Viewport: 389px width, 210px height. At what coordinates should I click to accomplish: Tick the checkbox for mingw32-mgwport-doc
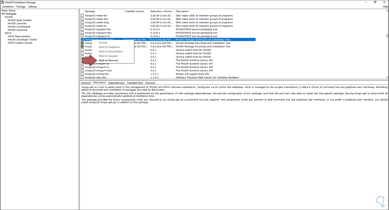tap(82, 33)
